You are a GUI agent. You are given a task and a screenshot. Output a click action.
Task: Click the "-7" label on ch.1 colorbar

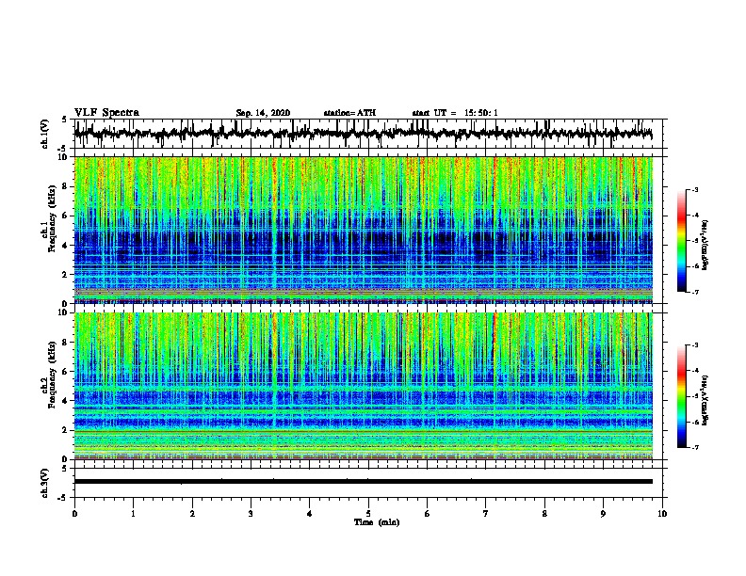tap(694, 292)
